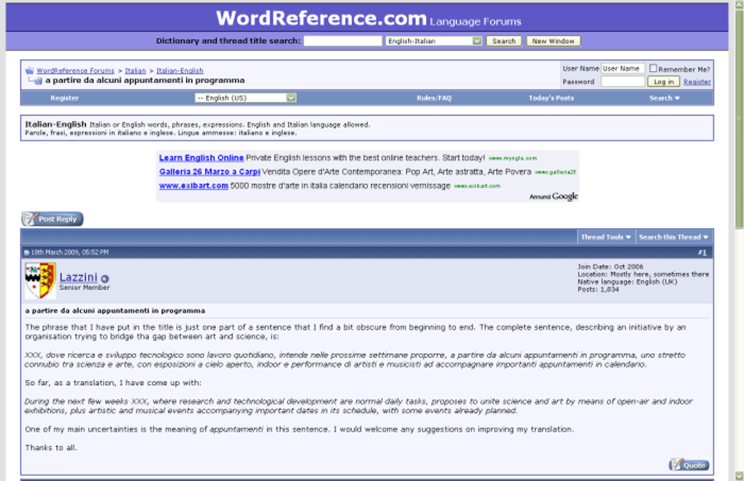This screenshot has width=744, height=481.
Task: Open Rules/FAQ in navbar
Action: coord(434,98)
